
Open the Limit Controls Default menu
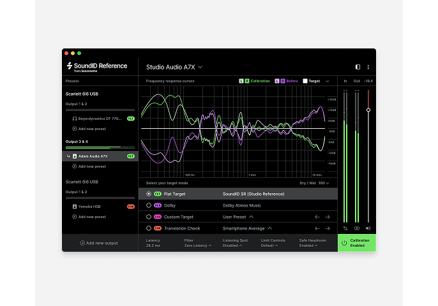273,243
